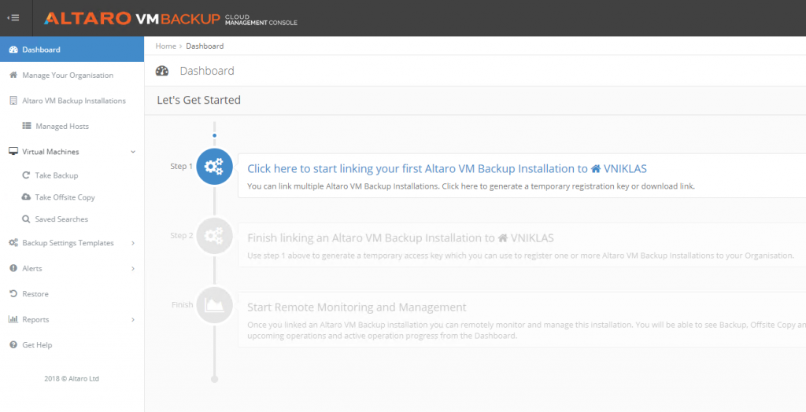Click 'Click here to start linking' headline link
This screenshot has width=806, height=412.
447,169
